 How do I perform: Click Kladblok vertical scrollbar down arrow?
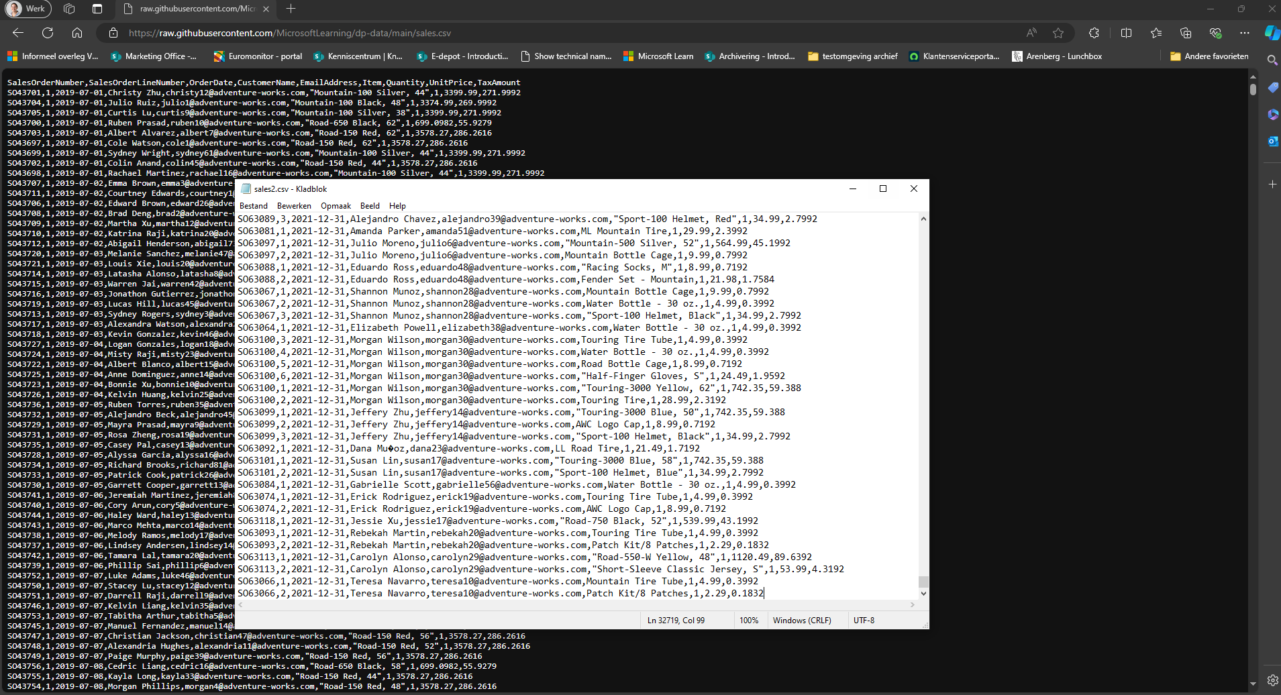(x=923, y=593)
